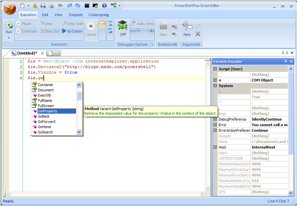Expand the DebugPreference variable node
This screenshot has height=206, width=297.
pos(215,119)
